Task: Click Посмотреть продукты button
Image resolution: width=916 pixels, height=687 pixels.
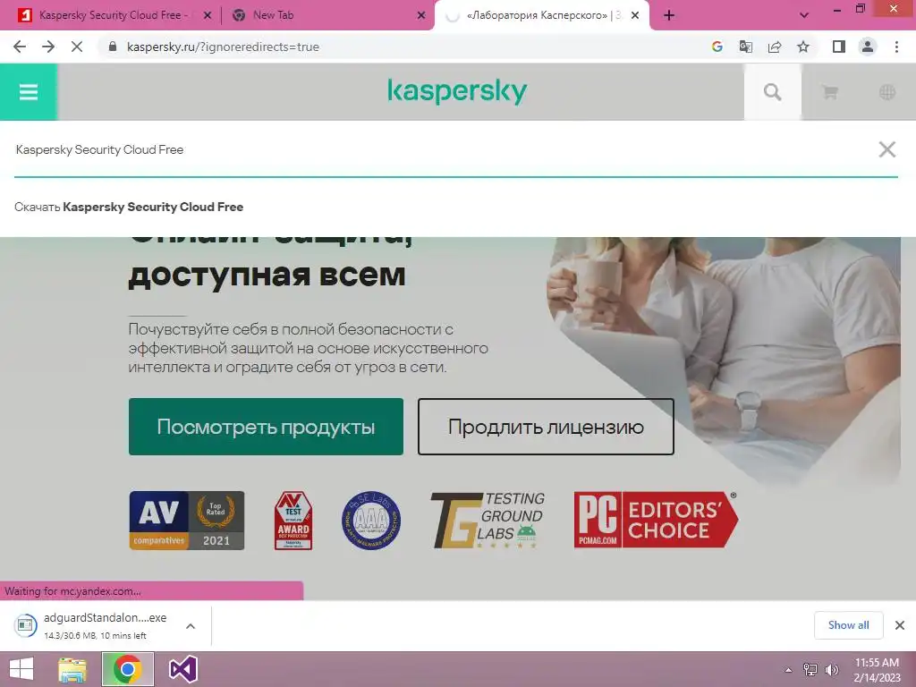Action: pos(266,427)
